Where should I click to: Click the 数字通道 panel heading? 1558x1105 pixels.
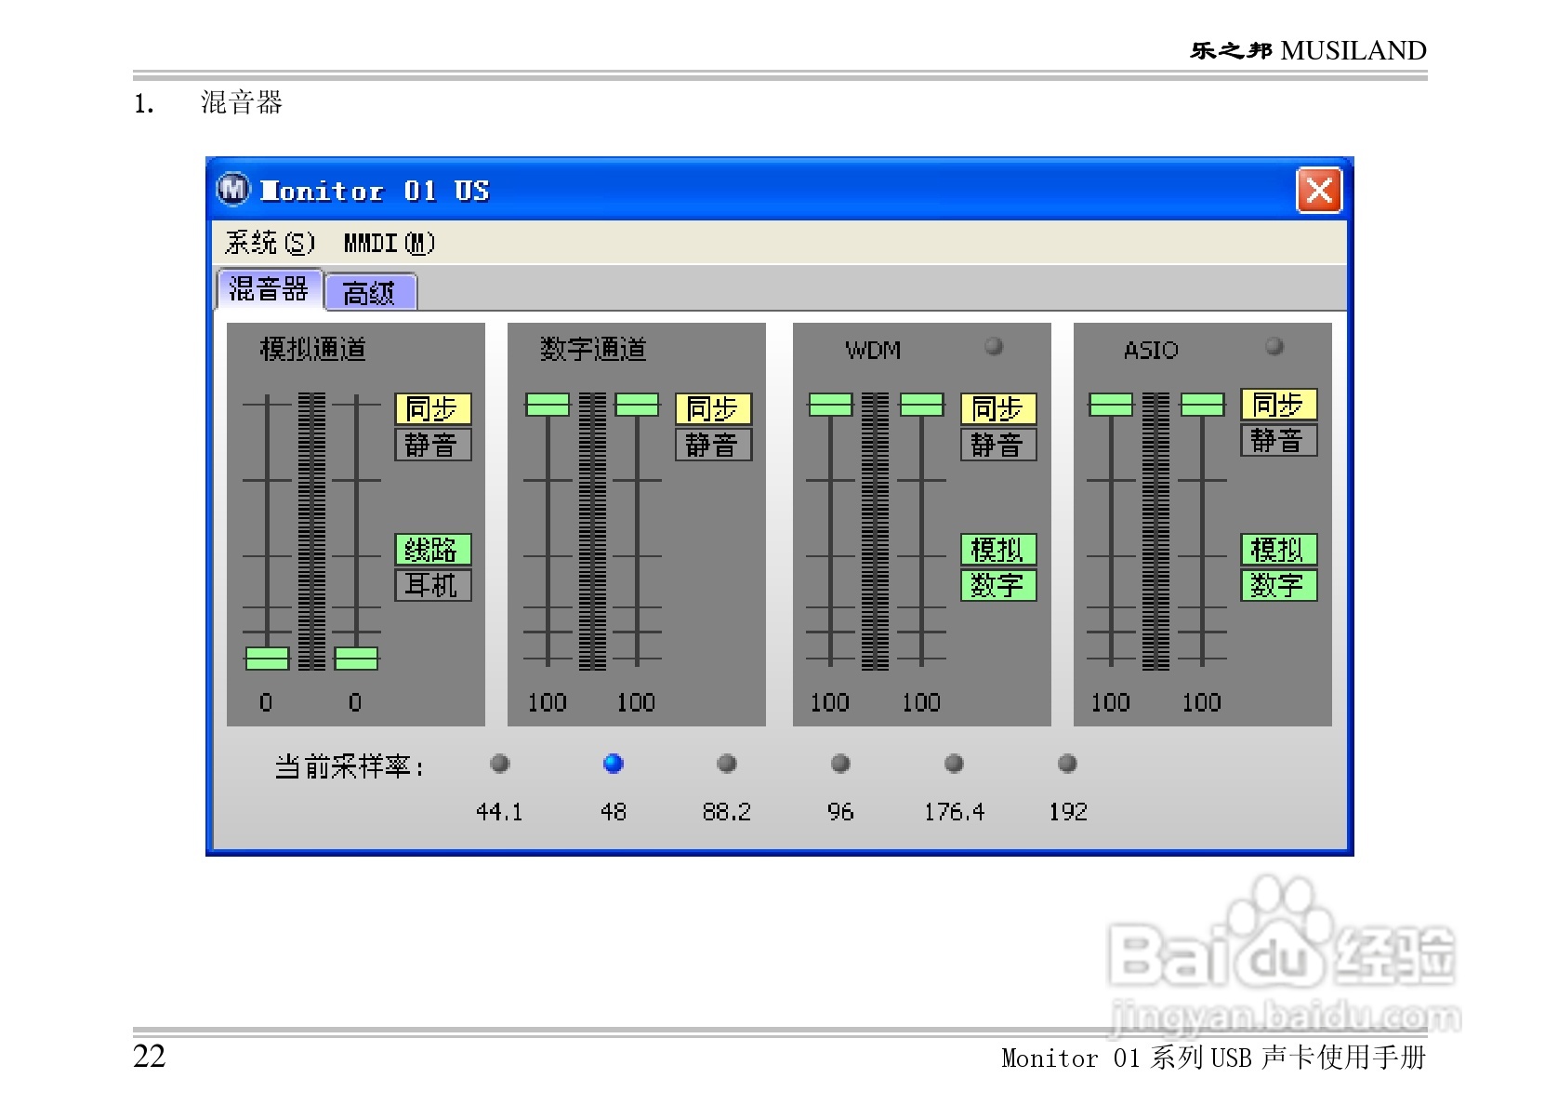pyautogui.click(x=594, y=349)
